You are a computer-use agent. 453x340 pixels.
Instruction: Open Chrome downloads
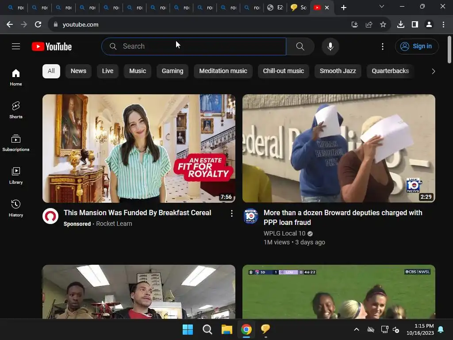click(401, 25)
